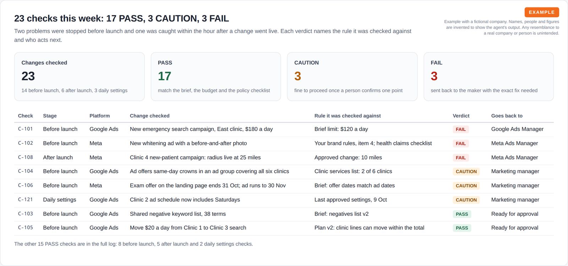Click the "Platform" column header
568x266 pixels.
(x=100, y=116)
